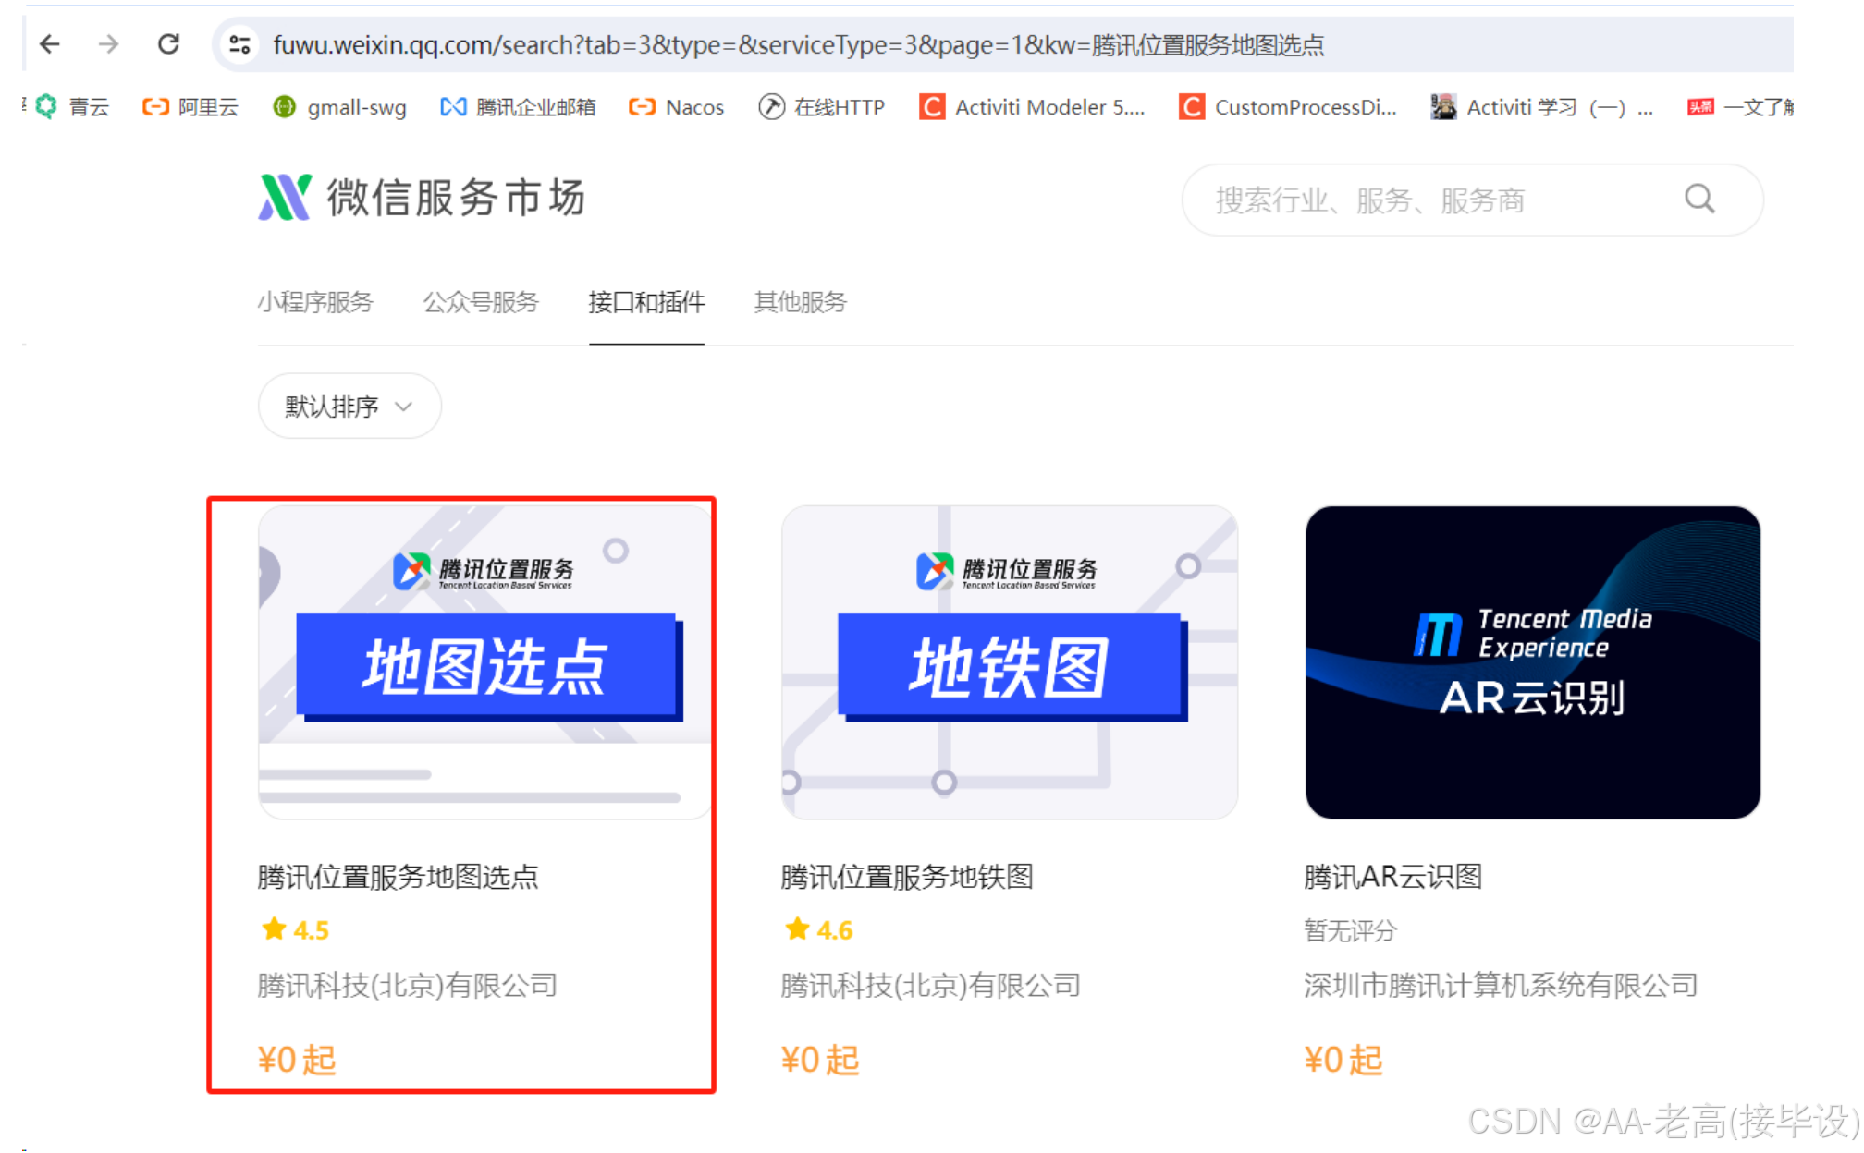Switch to the 公众号服务 tab

(x=481, y=302)
